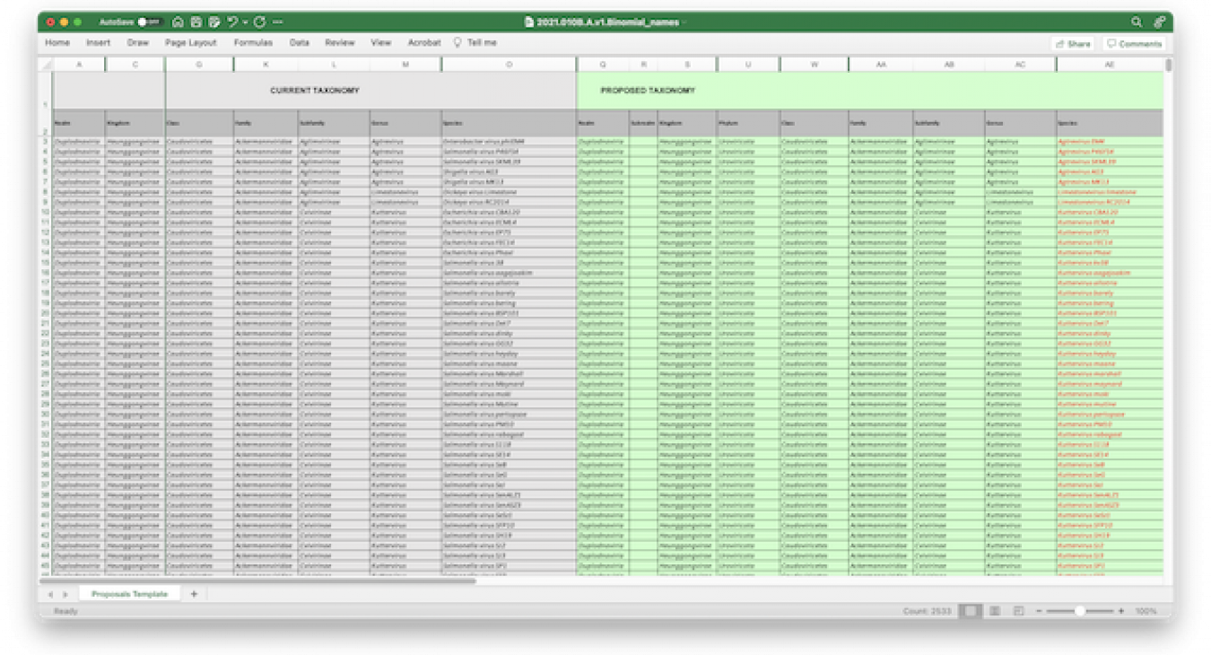Click zoom out minus button
1211x655 pixels.
click(x=1039, y=611)
